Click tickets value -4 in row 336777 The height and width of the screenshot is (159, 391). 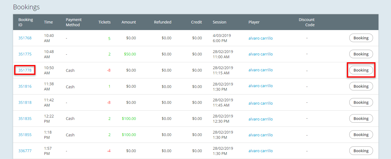(109, 151)
